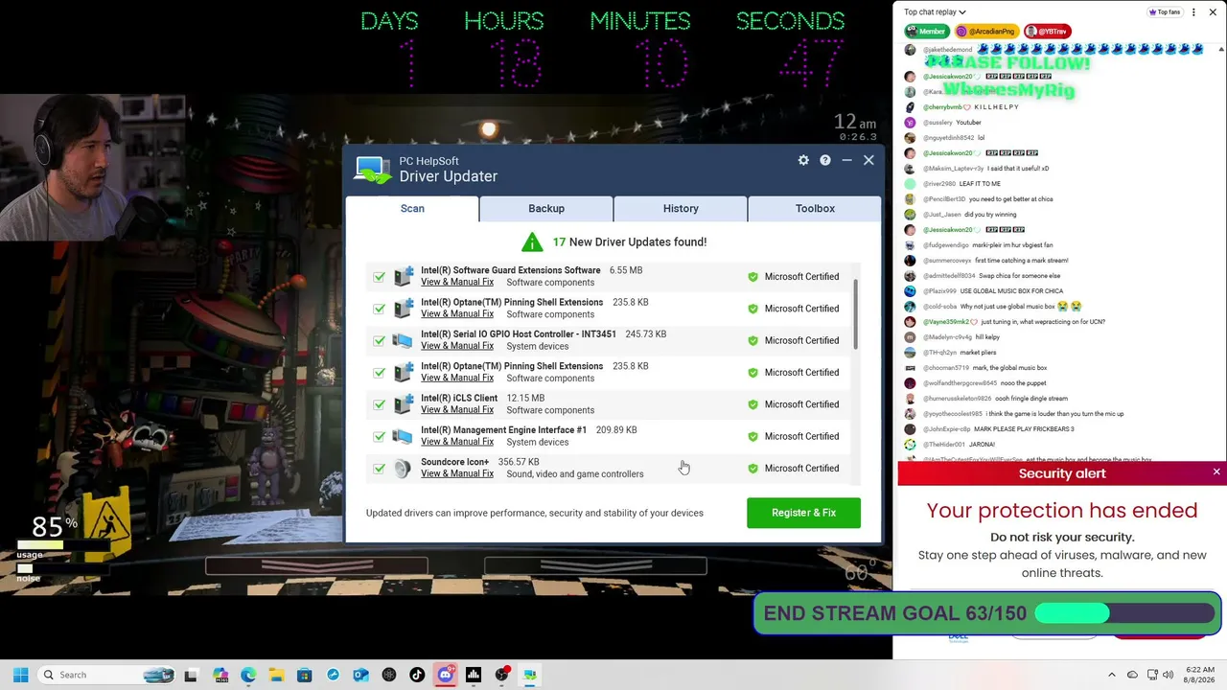Uncheck Soundcore Icon+ checkbox
The image size is (1227, 690).
point(380,469)
